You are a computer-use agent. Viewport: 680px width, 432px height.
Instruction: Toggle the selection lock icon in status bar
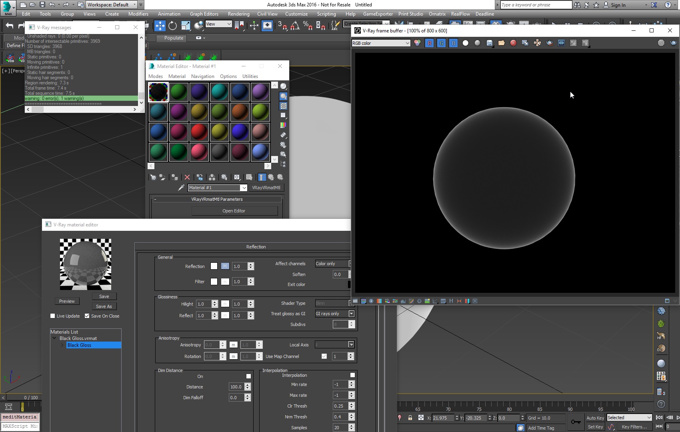pyautogui.click(x=410, y=418)
